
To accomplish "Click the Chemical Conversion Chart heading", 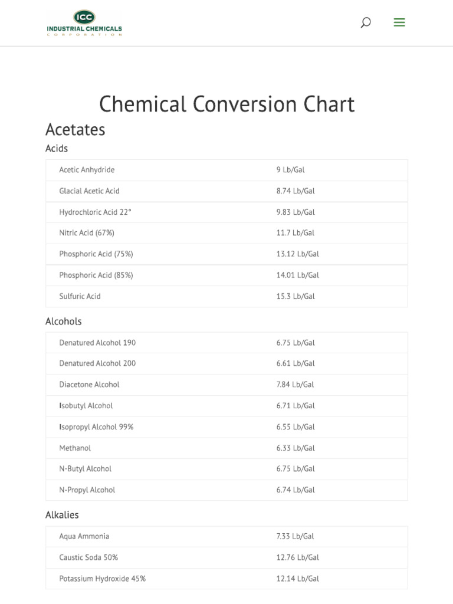I will (226, 104).
